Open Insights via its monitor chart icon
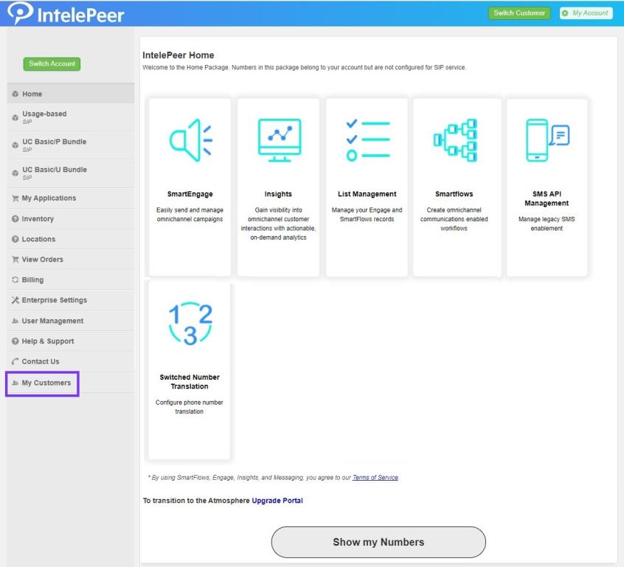Screen dimensions: 624x567 [280, 140]
